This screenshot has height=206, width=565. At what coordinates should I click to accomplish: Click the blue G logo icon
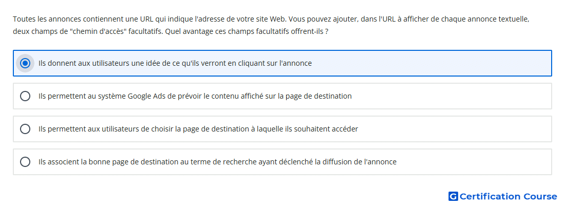pyautogui.click(x=453, y=196)
